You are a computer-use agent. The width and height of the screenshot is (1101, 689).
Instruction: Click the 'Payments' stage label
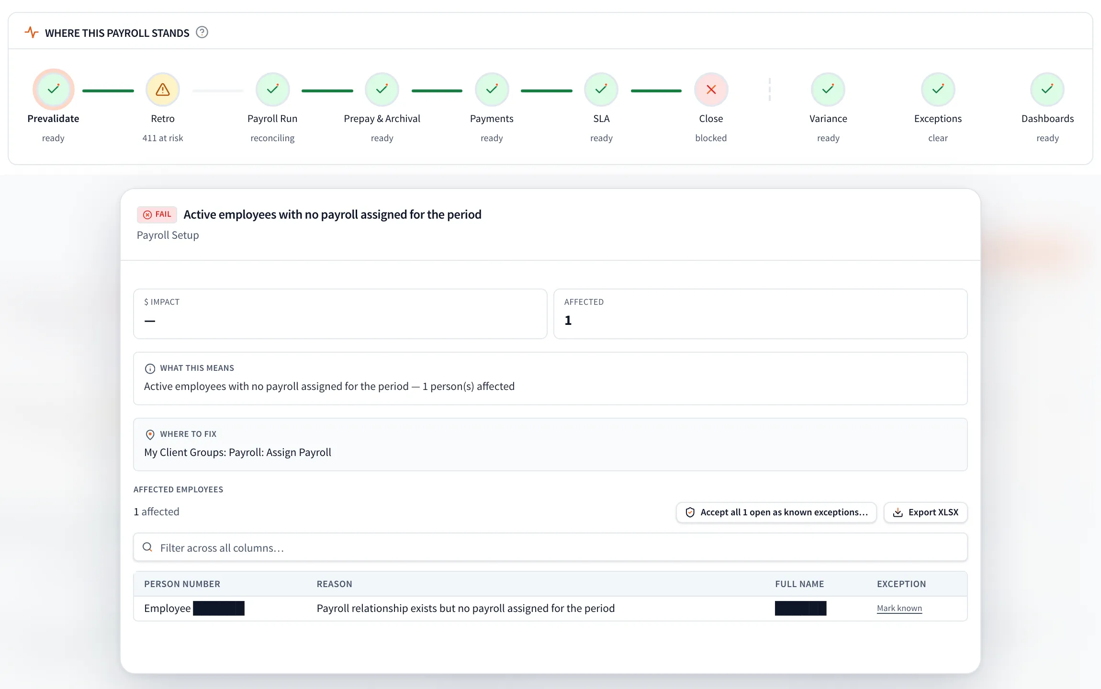[492, 119]
